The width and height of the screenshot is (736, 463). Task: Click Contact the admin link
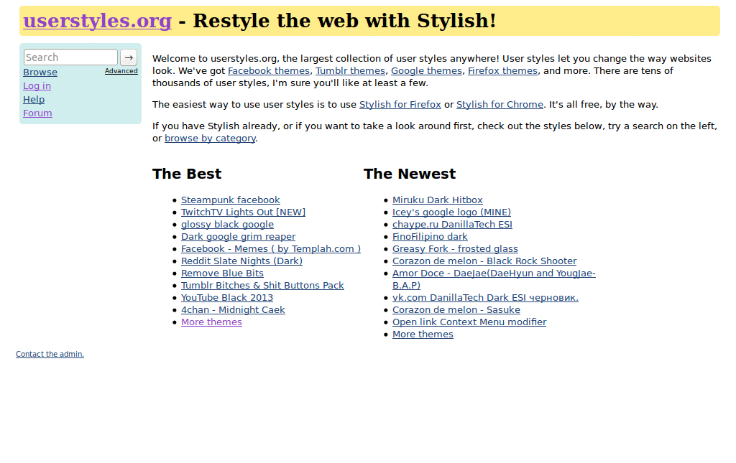tap(50, 355)
